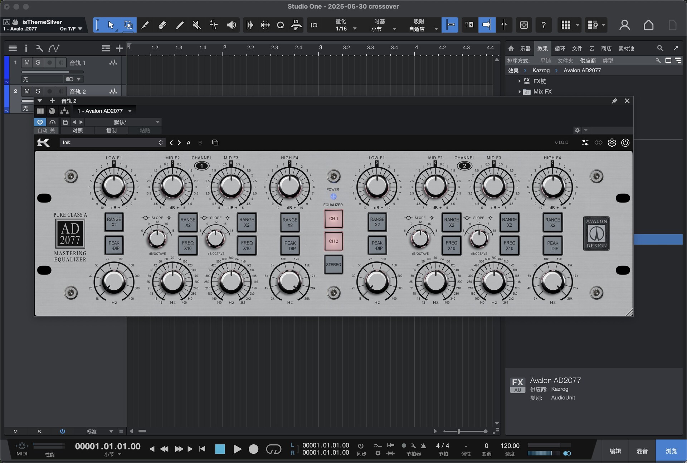
Task: Select the Bend tool
Action: coord(214,25)
